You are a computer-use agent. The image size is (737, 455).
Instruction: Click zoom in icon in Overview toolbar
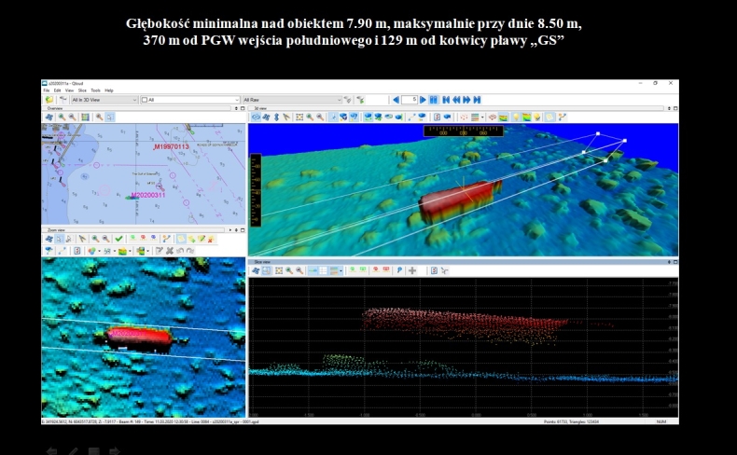point(61,117)
